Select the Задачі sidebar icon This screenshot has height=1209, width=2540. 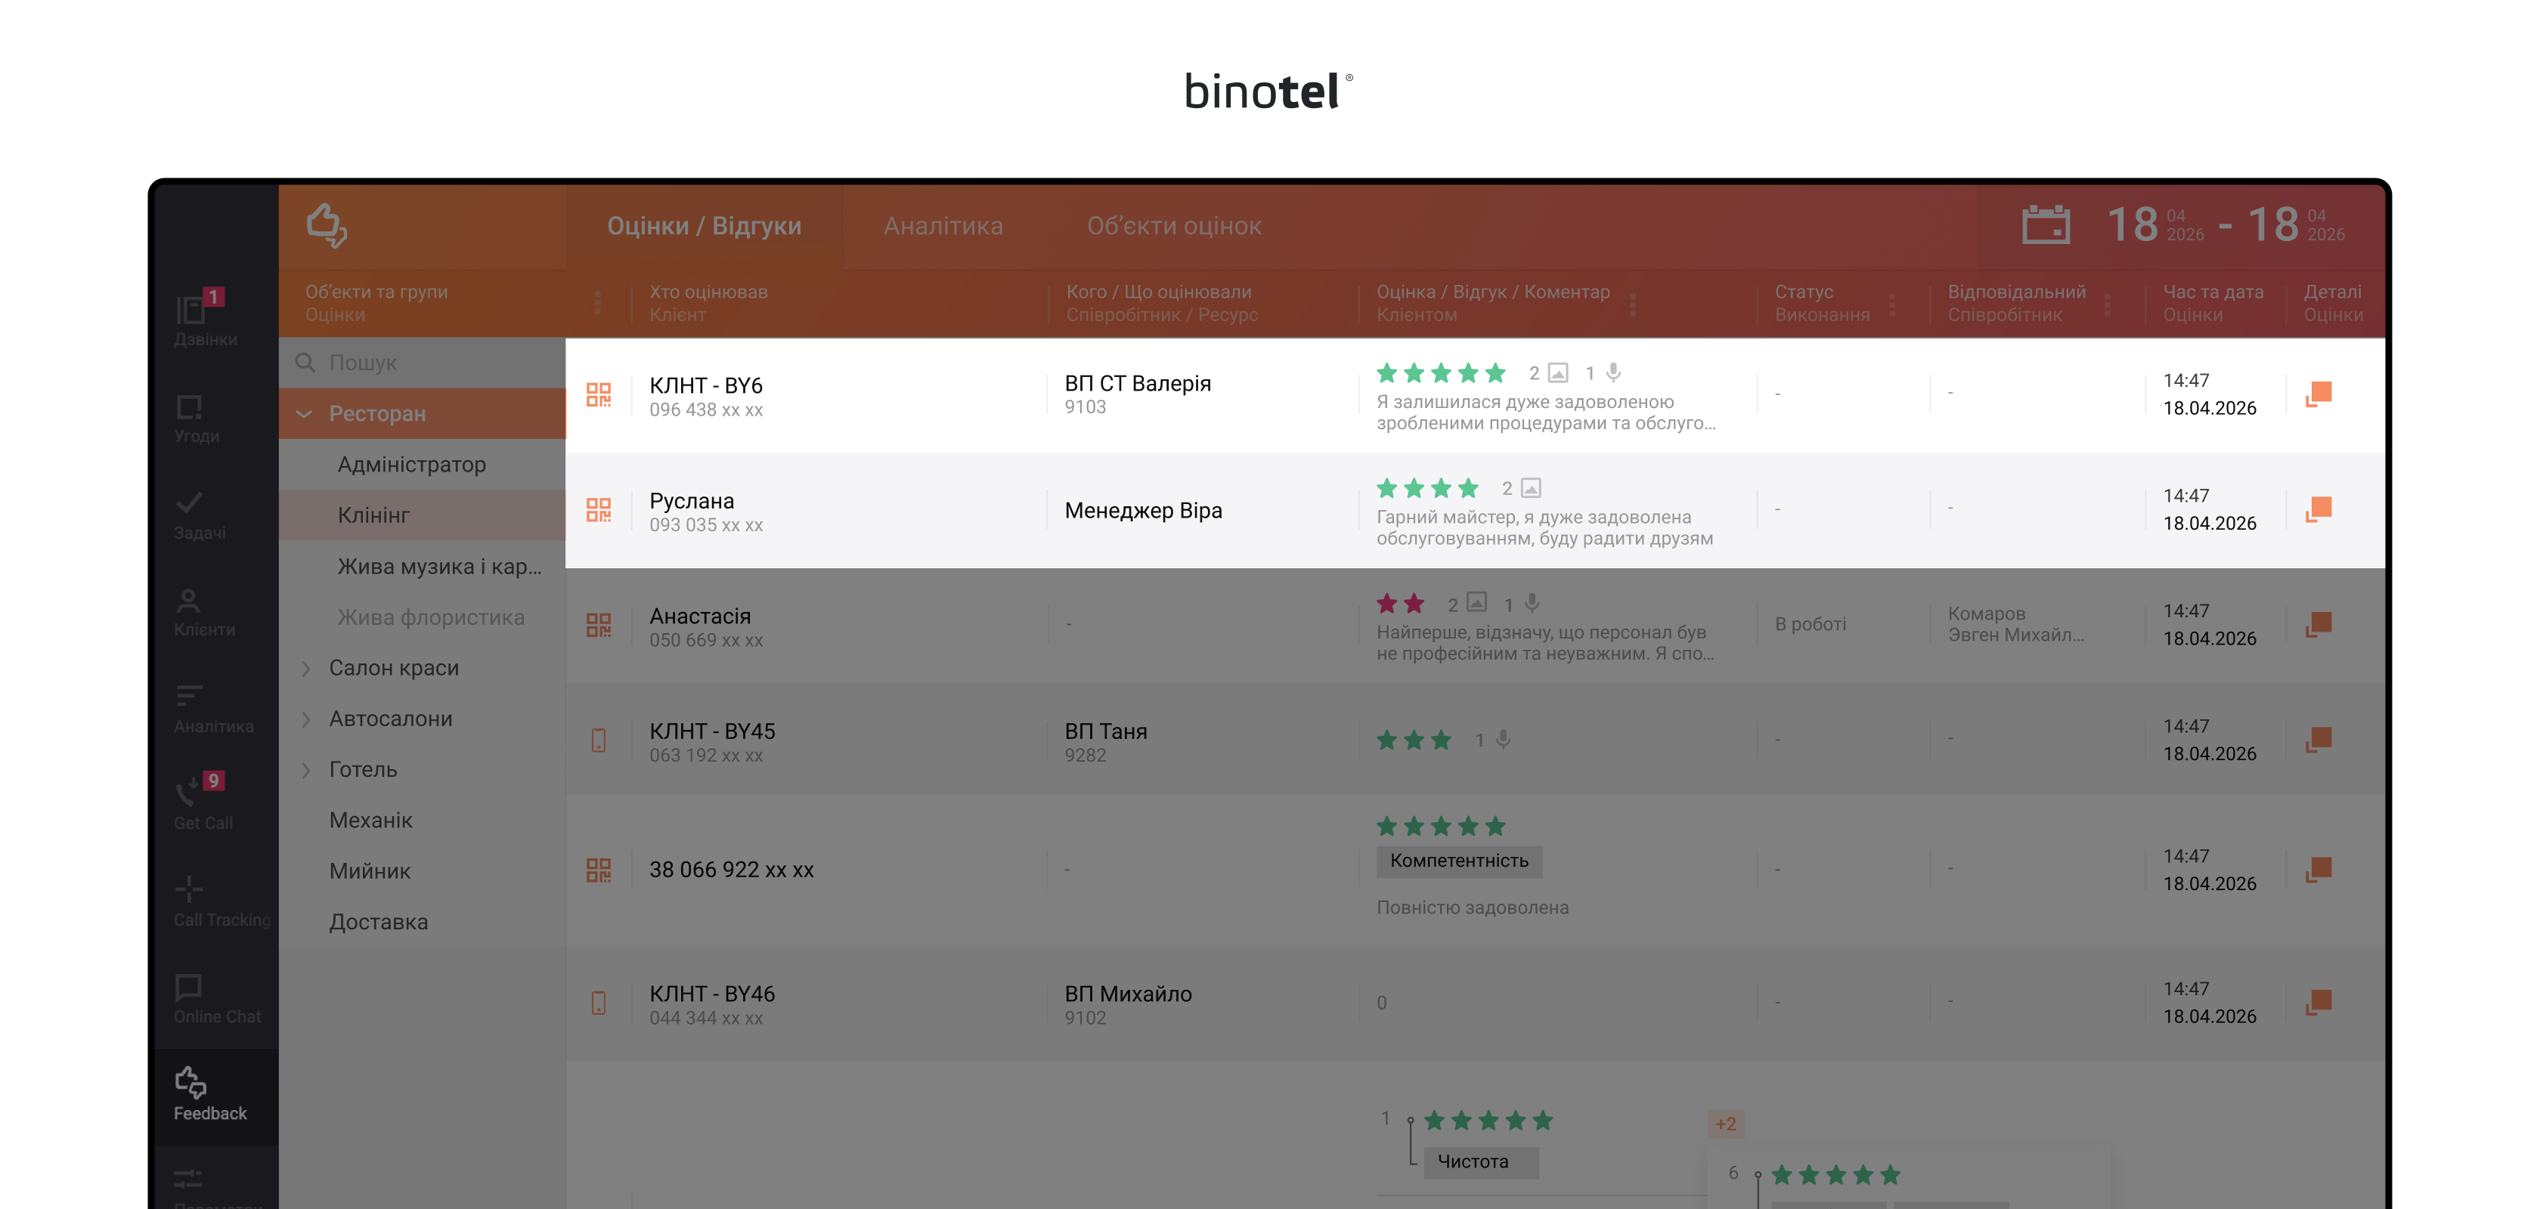pyautogui.click(x=194, y=515)
